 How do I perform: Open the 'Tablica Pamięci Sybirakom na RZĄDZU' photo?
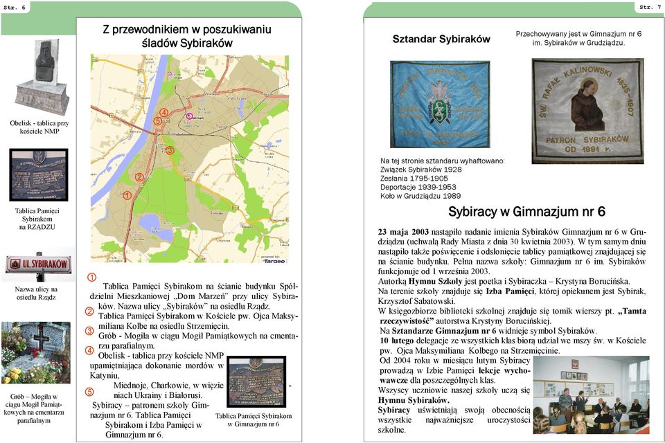[39, 174]
